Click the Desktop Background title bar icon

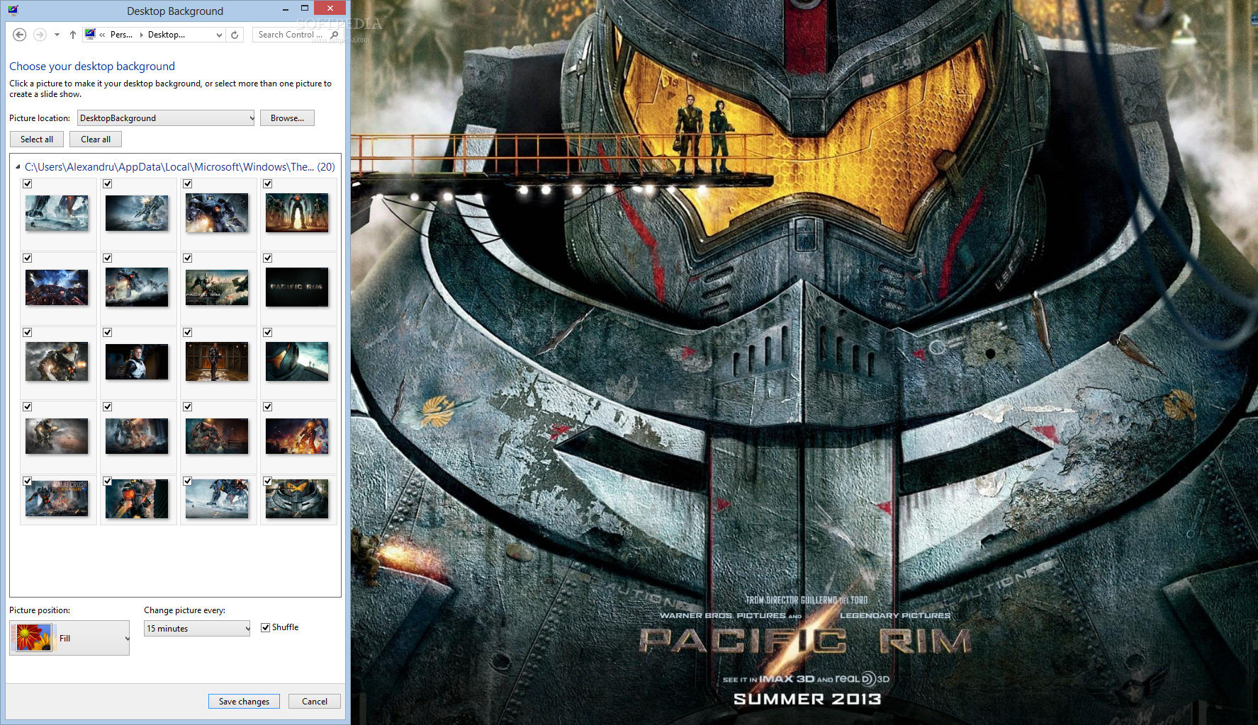tap(13, 10)
